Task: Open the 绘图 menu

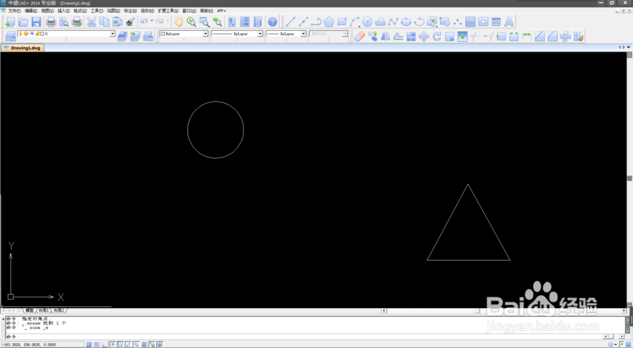Action: tap(113, 11)
